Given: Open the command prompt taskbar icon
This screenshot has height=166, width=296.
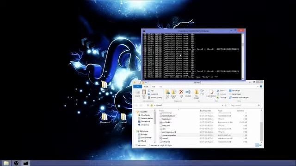Looking at the screenshot, I should 26,163.
